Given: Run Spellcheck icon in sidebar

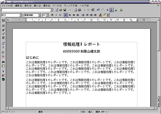Looking at the screenshot, I should (3, 52).
